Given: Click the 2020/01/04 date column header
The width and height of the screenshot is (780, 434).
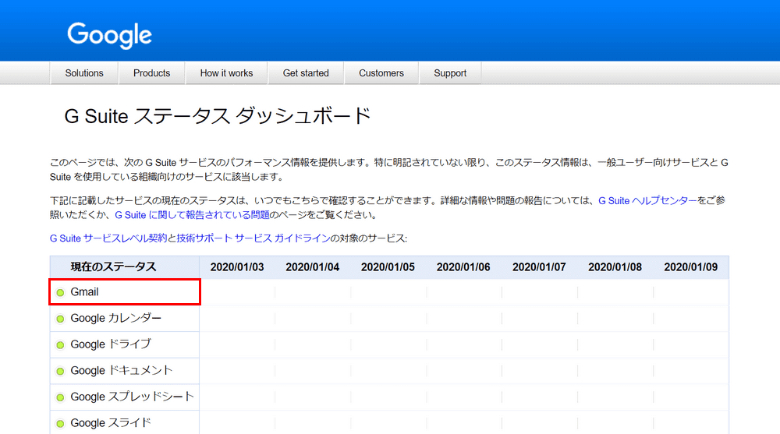Looking at the screenshot, I should coord(313,267).
